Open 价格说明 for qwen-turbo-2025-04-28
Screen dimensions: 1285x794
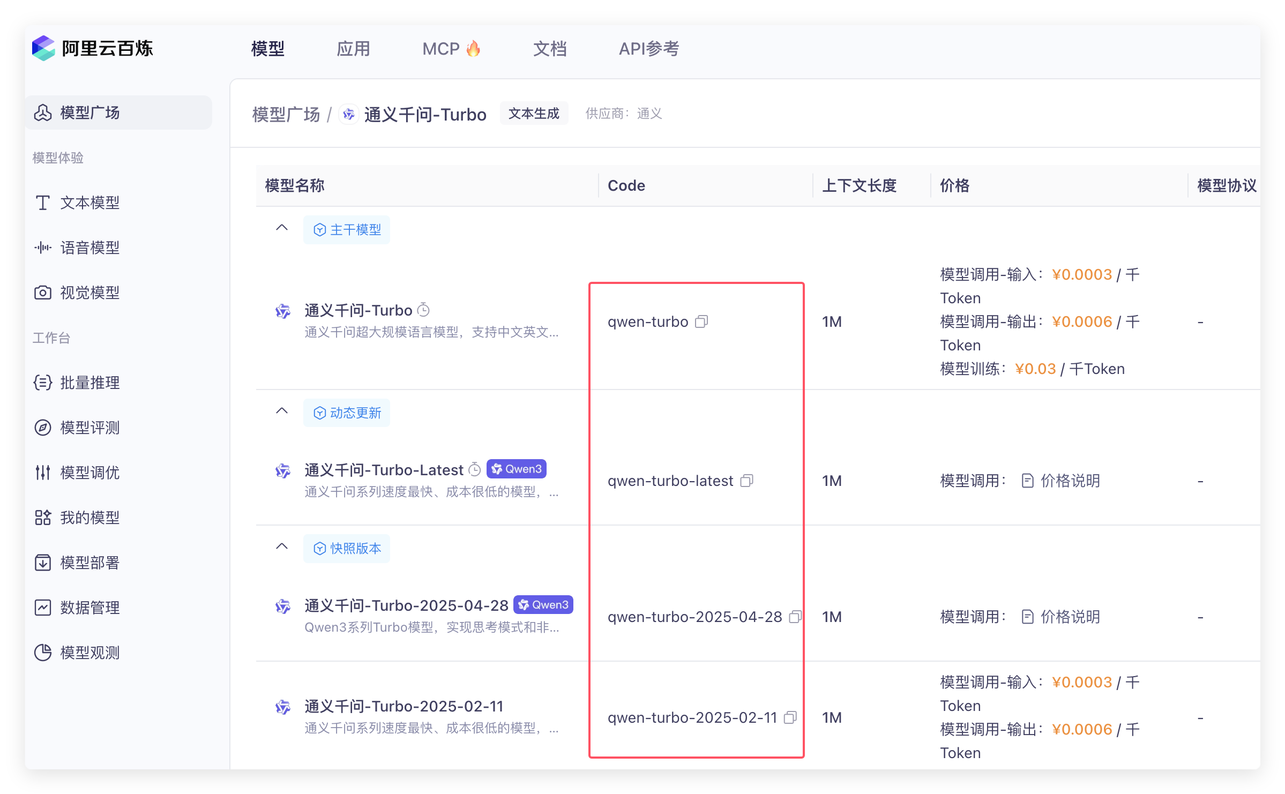(1061, 617)
